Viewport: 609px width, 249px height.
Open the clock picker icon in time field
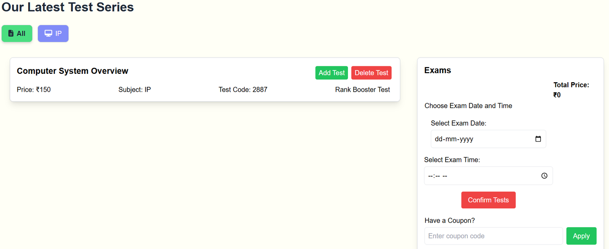coord(544,176)
